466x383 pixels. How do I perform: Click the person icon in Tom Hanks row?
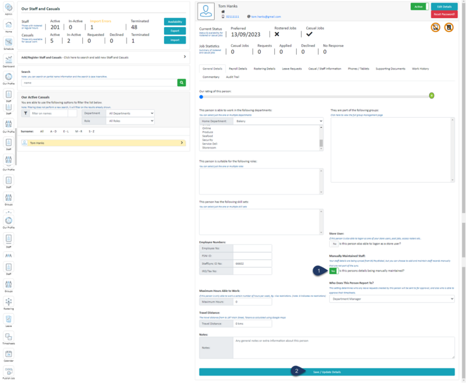[25, 143]
